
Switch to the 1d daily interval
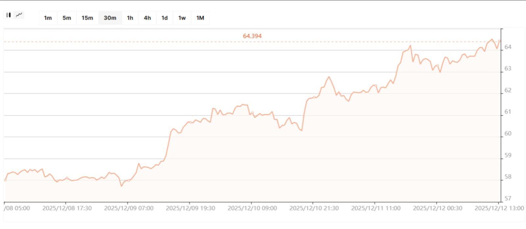click(165, 18)
